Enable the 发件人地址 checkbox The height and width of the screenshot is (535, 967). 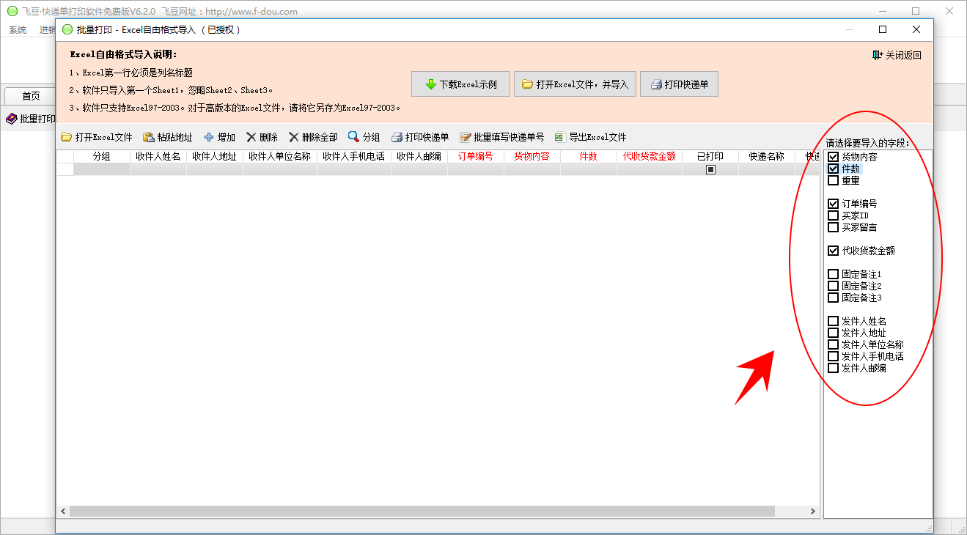pos(833,333)
